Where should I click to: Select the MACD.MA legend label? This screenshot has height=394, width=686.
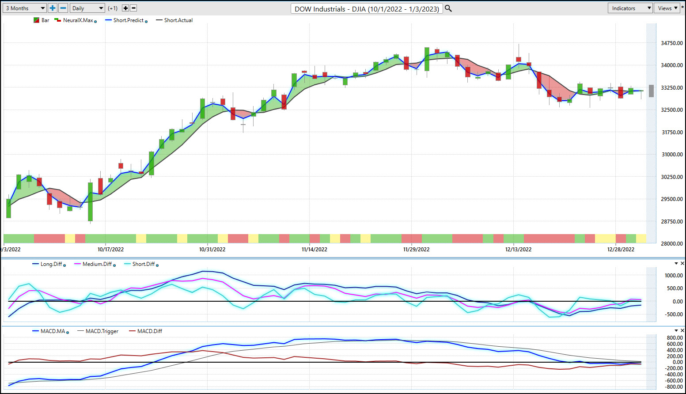point(53,331)
